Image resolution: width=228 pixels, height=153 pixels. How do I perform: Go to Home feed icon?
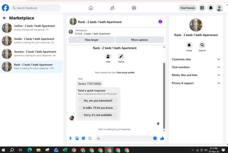point(91,8)
